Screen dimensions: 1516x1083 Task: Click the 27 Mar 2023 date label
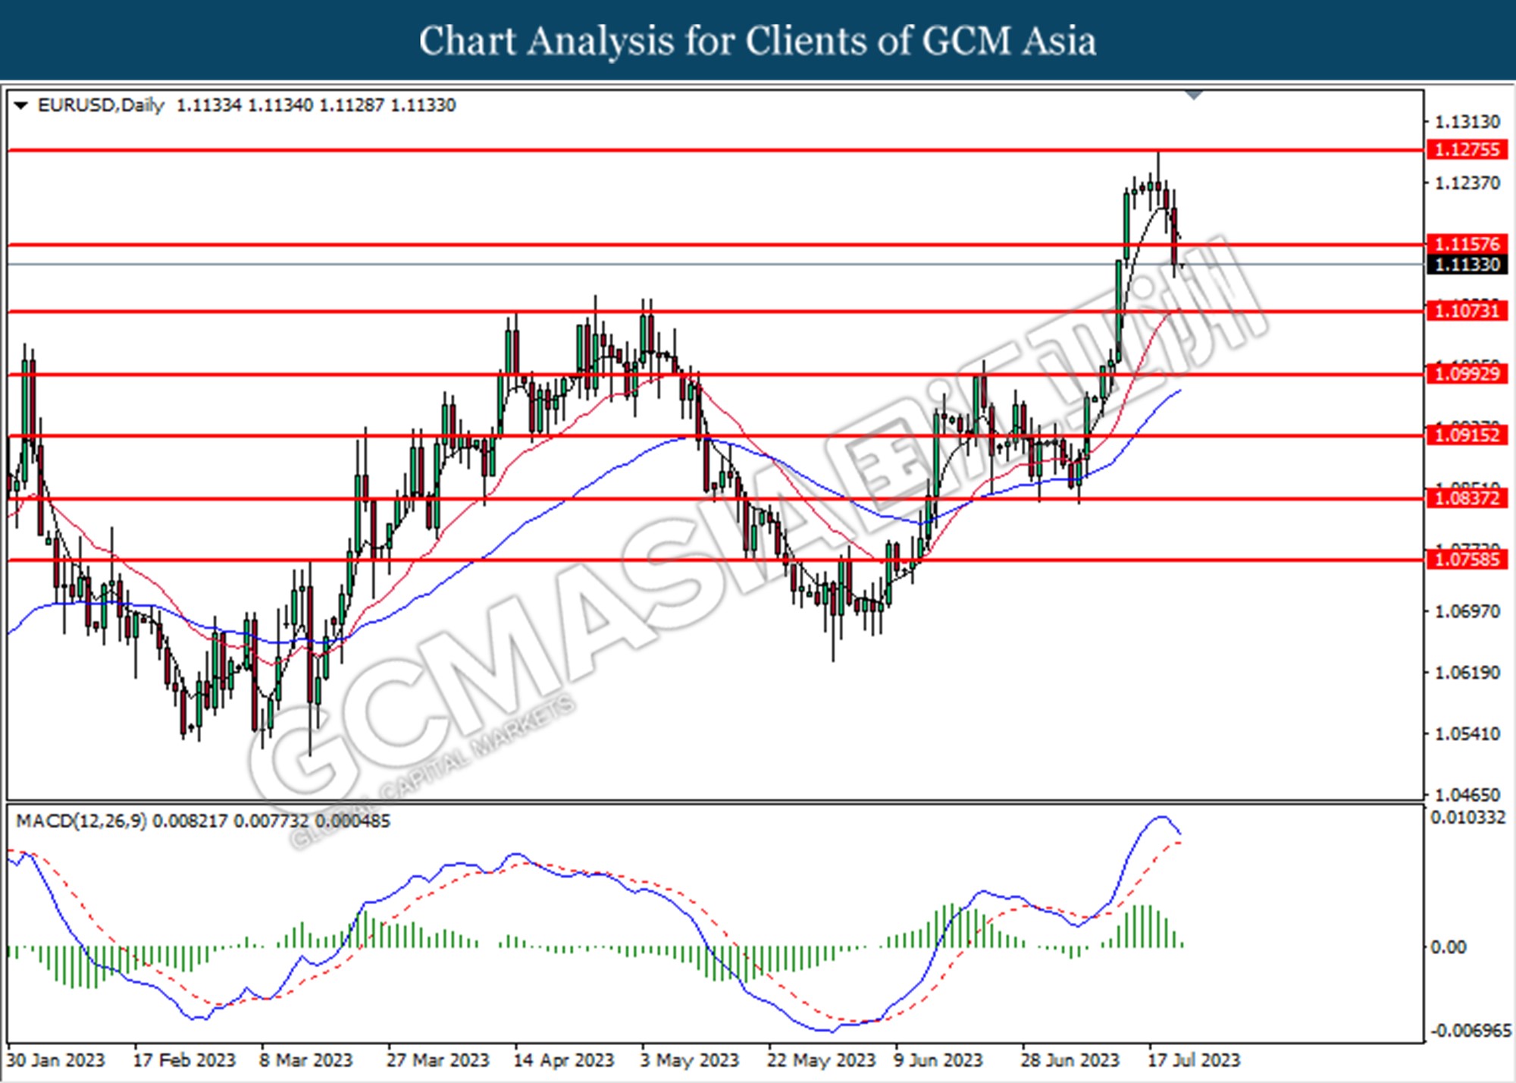[437, 1059]
